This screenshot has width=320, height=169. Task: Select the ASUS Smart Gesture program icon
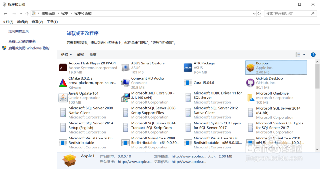125,68
